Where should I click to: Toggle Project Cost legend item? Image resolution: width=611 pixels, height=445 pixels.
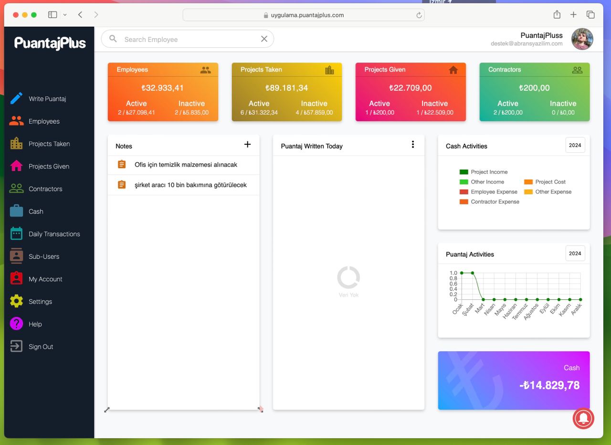pos(545,182)
